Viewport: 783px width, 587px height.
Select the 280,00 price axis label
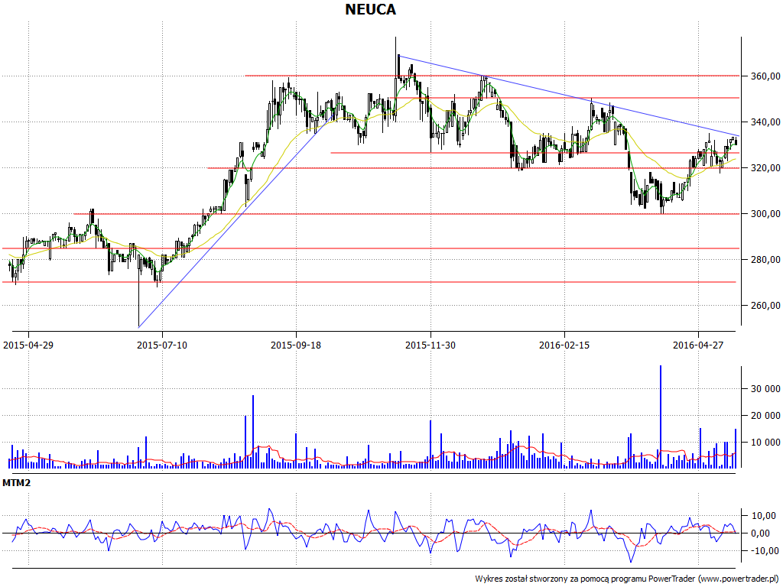(765, 260)
